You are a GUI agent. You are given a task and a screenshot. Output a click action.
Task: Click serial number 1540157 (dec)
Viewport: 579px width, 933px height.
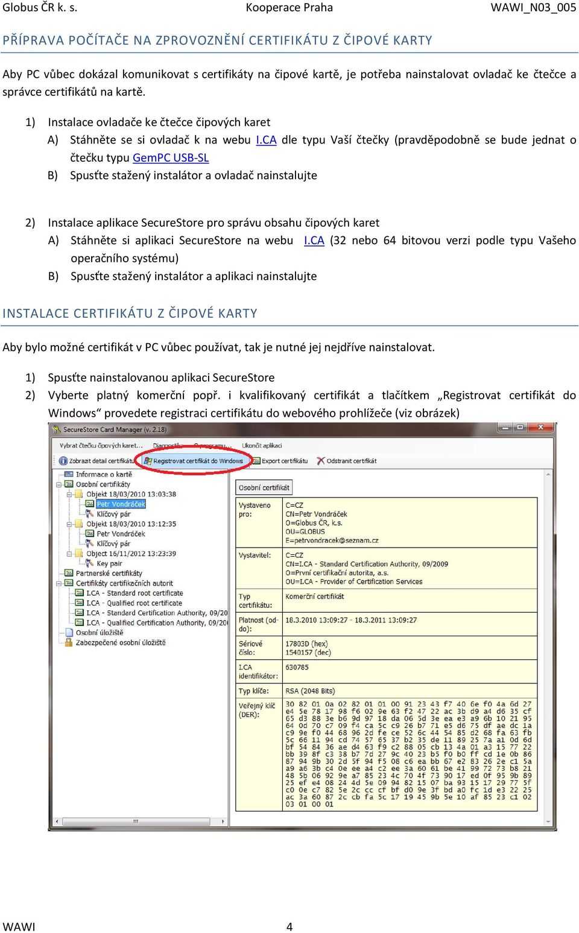[308, 653]
